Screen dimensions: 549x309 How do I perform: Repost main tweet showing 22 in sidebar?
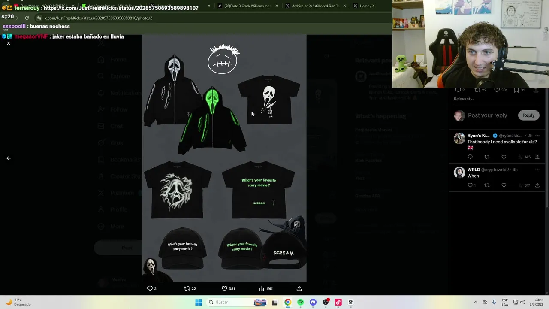tap(480, 90)
